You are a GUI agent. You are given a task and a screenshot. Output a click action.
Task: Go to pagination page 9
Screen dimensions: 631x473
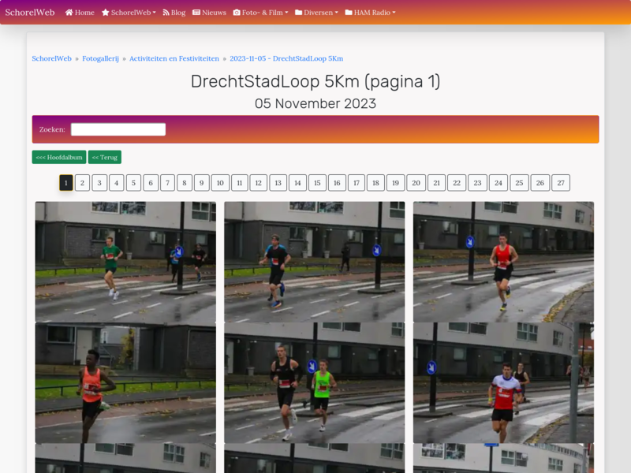point(202,183)
